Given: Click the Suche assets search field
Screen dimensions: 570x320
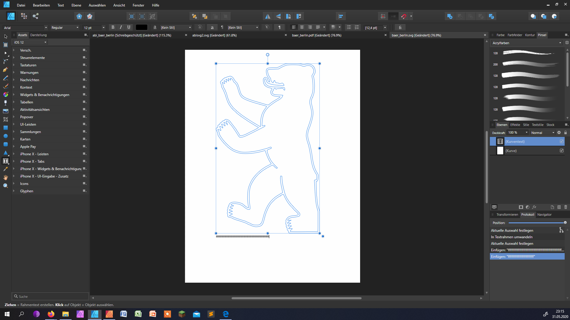Looking at the screenshot, I should (x=50, y=296).
